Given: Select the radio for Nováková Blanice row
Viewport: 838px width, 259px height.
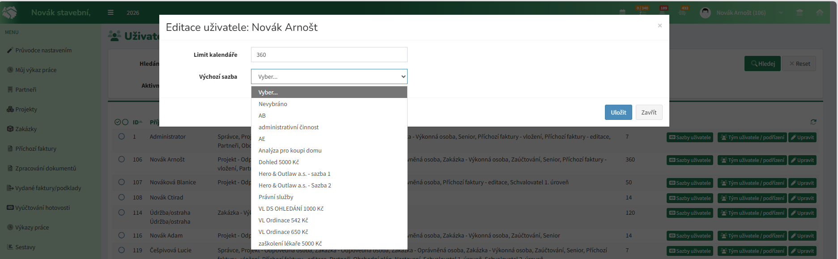Looking at the screenshot, I should pos(121,182).
